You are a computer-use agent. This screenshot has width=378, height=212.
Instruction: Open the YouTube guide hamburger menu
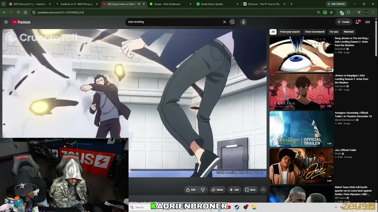tap(6, 22)
